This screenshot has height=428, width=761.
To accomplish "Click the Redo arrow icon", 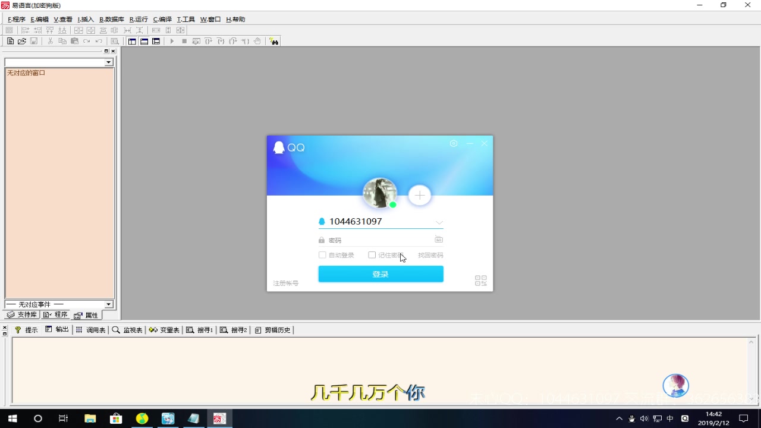I will point(87,41).
